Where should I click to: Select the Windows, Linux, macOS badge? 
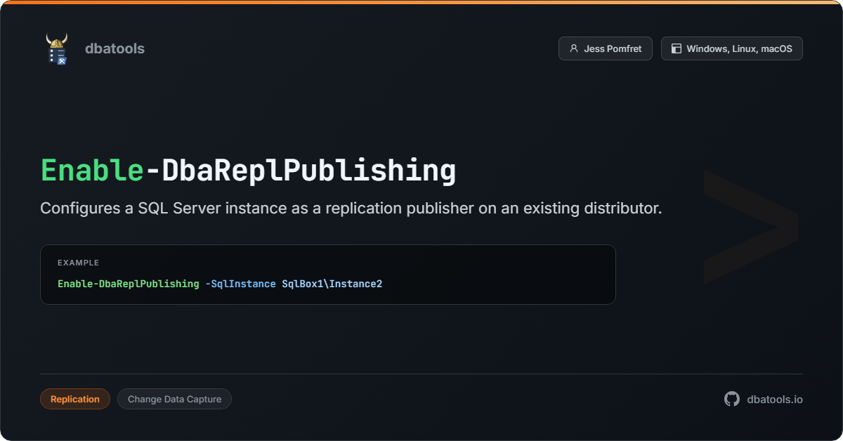point(731,48)
